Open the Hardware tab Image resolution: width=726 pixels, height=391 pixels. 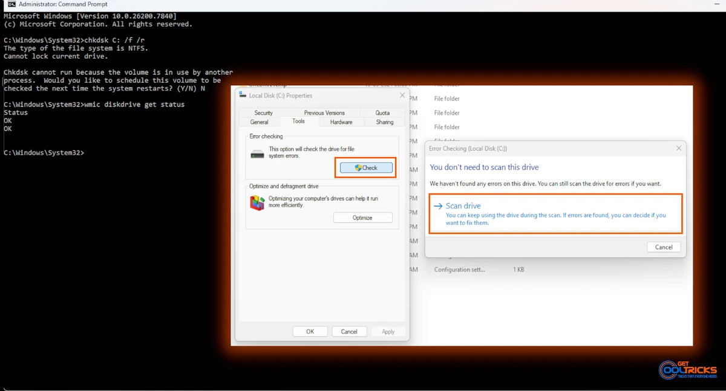click(x=341, y=122)
